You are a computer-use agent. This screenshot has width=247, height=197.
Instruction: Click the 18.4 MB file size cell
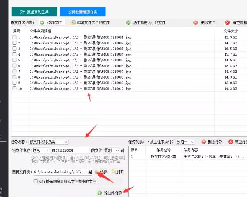[231, 66]
